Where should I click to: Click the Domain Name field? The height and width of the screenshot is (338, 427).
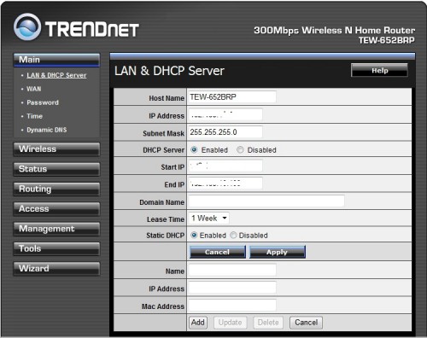266,201
